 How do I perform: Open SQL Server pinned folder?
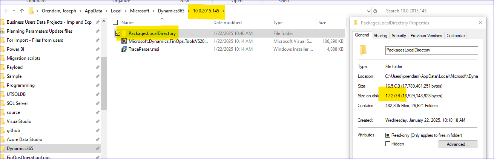pos(17,103)
